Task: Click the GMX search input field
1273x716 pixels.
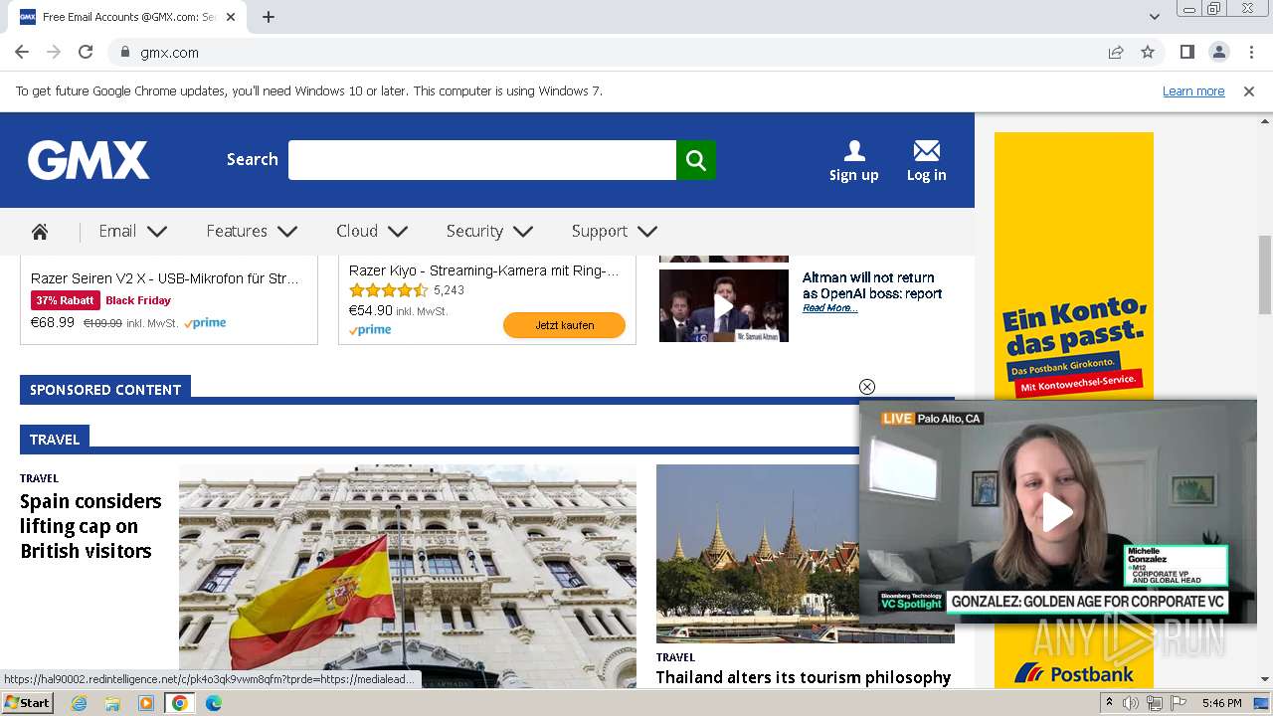Action: point(482,160)
